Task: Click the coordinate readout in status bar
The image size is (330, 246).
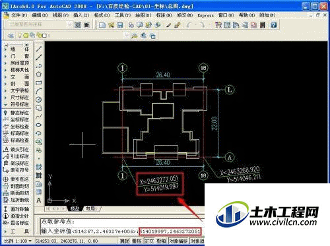Action: coord(66,241)
